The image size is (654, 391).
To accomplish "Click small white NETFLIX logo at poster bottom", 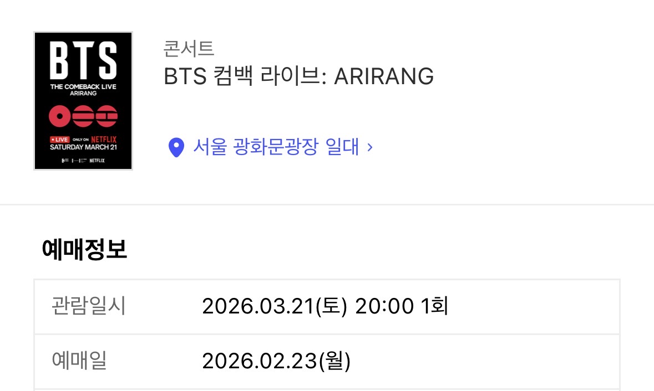I will [97, 160].
